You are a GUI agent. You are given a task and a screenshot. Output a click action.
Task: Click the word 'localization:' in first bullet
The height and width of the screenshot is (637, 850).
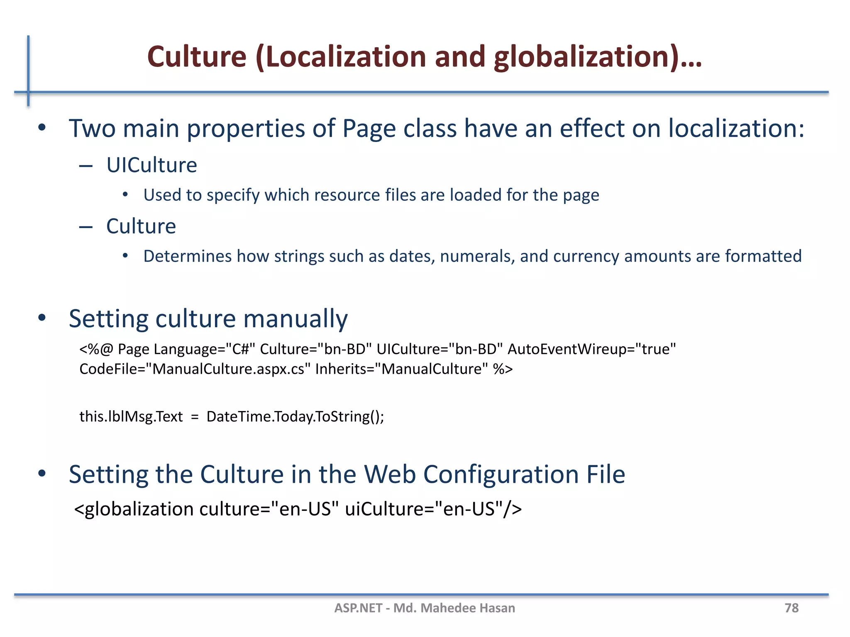click(x=736, y=128)
